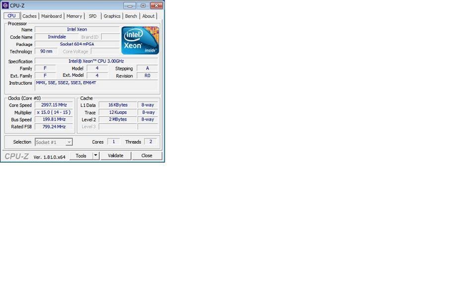The width and height of the screenshot is (476, 297).
Task: Click the Rated FSB value '799.24 MHz'
Action: tap(54, 127)
